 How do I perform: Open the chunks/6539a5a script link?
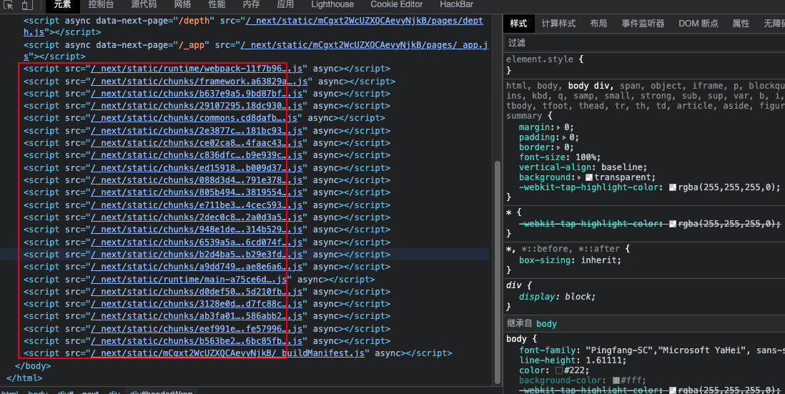pos(196,242)
